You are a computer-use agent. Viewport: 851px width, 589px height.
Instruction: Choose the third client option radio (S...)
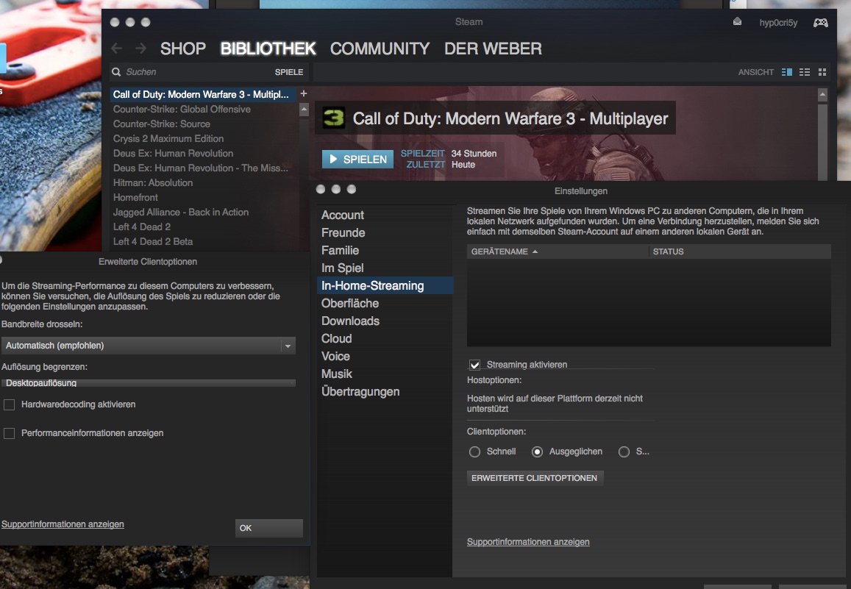point(624,451)
